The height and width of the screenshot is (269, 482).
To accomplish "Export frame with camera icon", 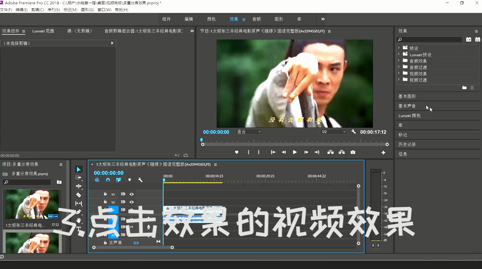I will coord(353,152).
